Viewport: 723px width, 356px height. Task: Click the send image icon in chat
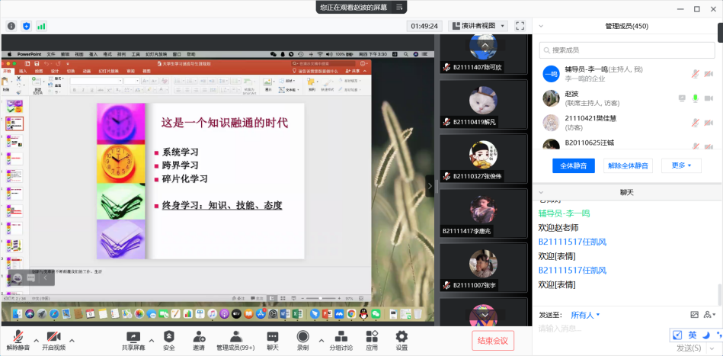coord(694,315)
